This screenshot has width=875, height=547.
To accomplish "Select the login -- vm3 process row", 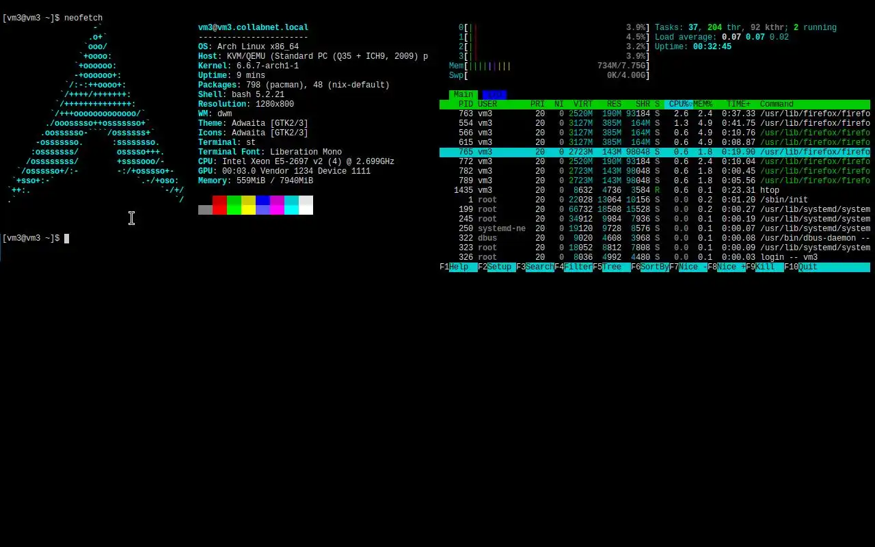I will (x=655, y=257).
